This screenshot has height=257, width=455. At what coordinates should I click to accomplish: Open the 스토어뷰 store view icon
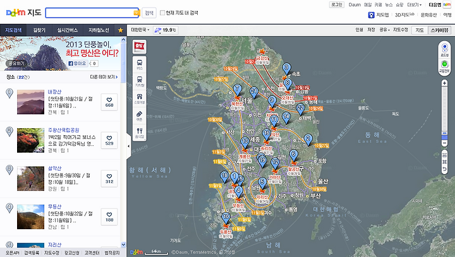140,99
